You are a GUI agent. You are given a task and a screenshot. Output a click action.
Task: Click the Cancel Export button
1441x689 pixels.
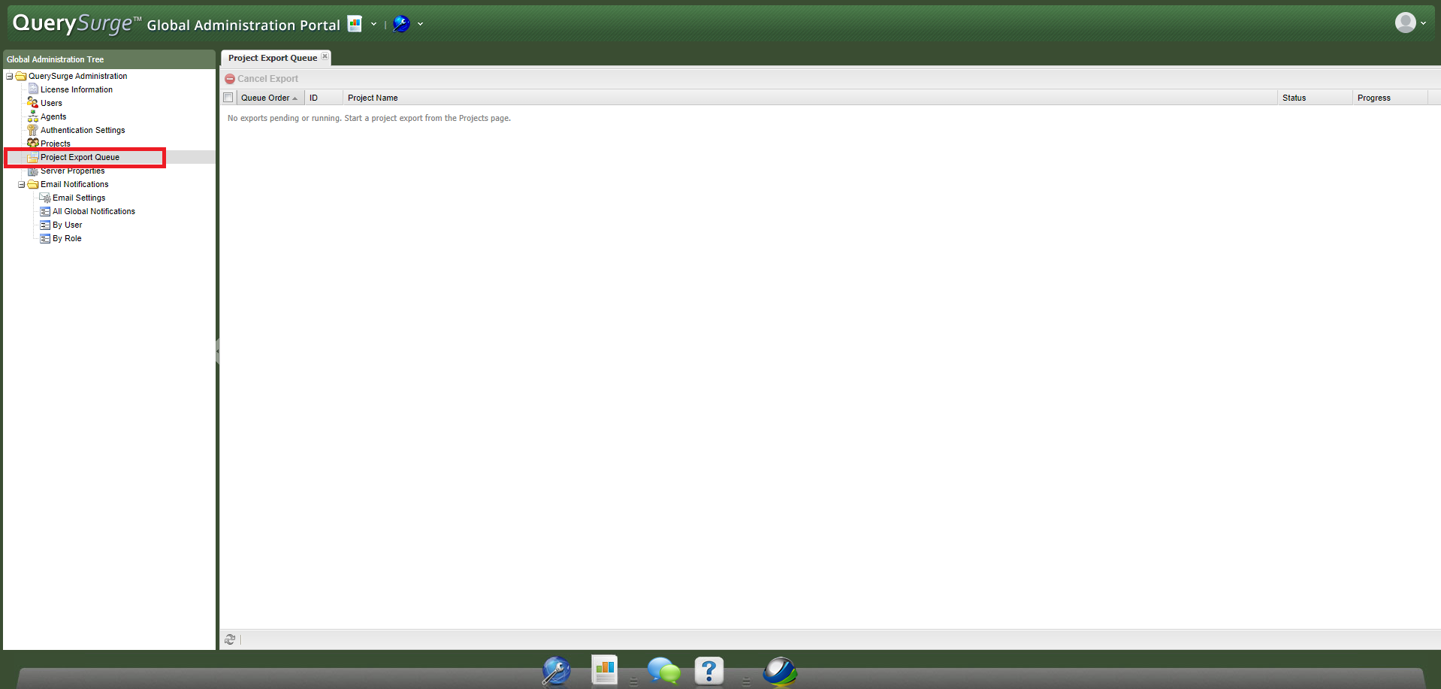261,79
